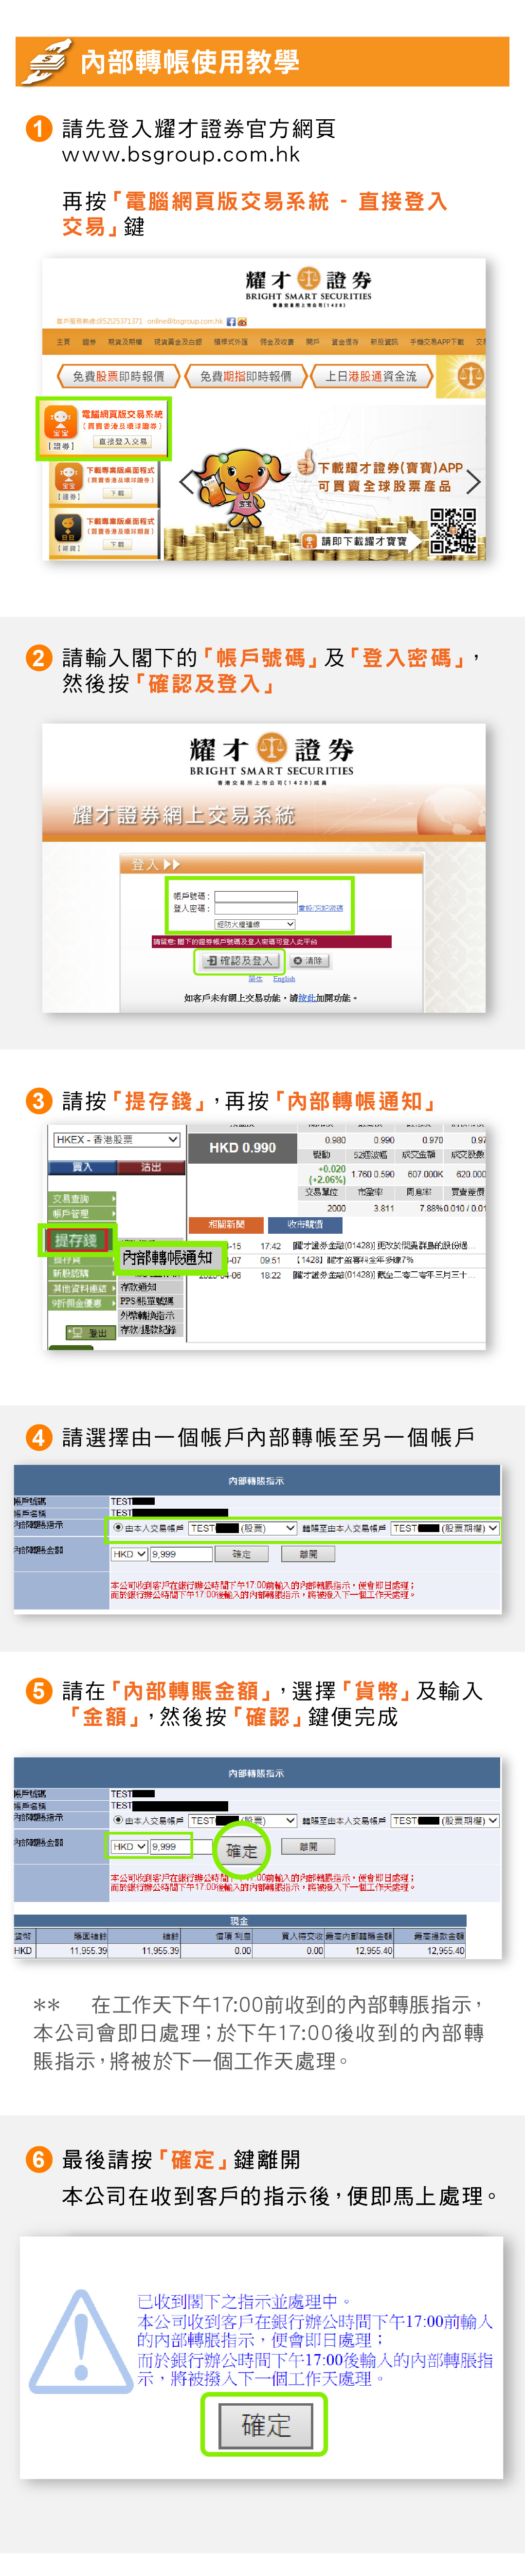Open the HKD currency dropdown in step 5
Viewport: 525px width, 2576px height.
click(129, 1847)
